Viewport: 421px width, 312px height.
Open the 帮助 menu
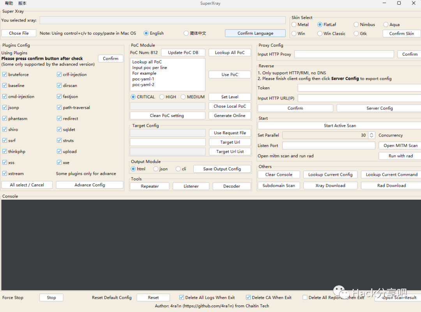pos(9,3)
